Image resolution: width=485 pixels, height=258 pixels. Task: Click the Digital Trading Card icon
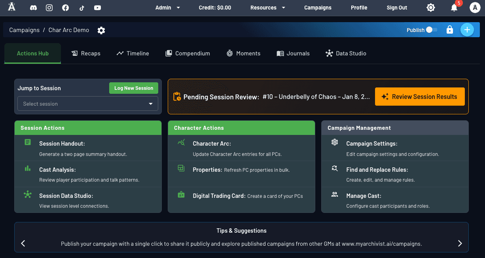point(181,195)
